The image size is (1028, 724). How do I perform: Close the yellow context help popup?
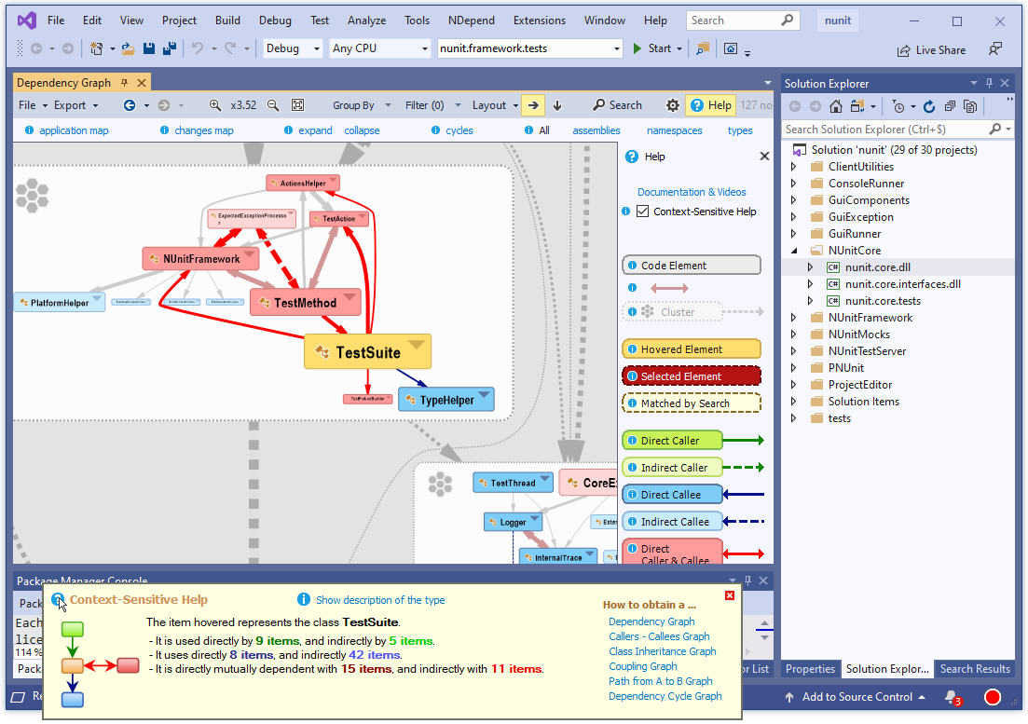coord(730,595)
